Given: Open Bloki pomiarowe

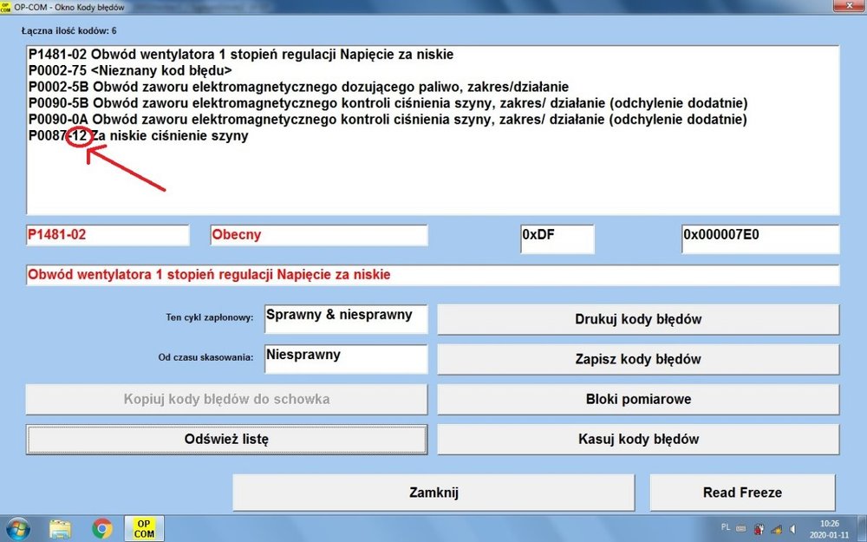Looking at the screenshot, I should pyautogui.click(x=638, y=400).
